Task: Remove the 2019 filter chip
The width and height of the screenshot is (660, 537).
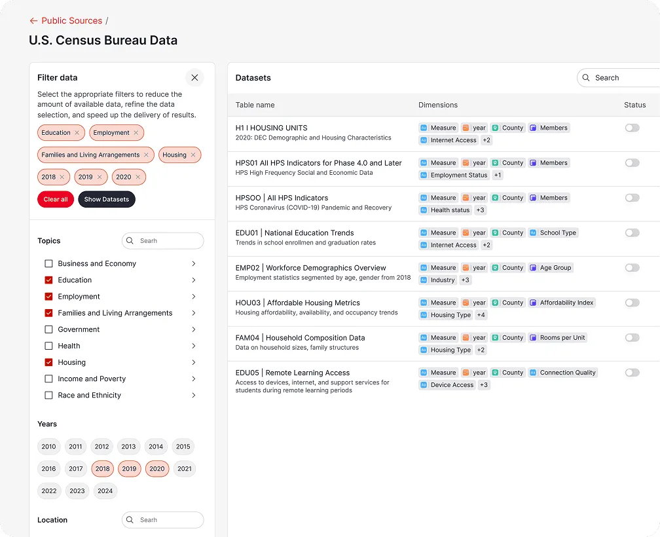Action: click(100, 177)
